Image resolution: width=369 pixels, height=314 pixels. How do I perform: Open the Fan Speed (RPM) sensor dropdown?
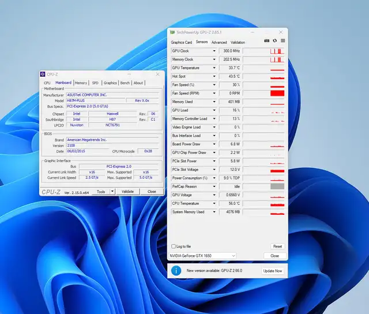coord(214,94)
